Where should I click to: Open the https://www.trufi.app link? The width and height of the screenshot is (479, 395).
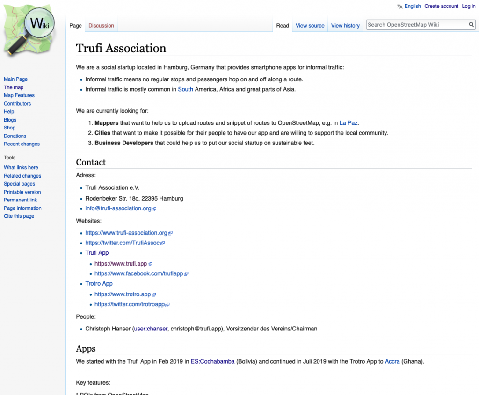coord(123,264)
